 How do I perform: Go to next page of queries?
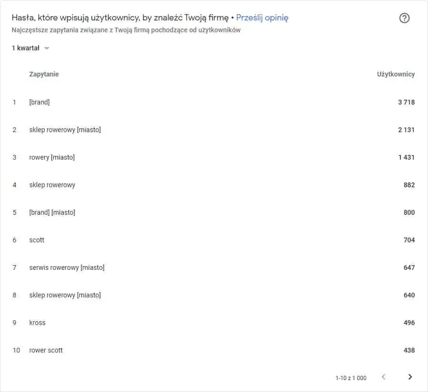[410, 377]
